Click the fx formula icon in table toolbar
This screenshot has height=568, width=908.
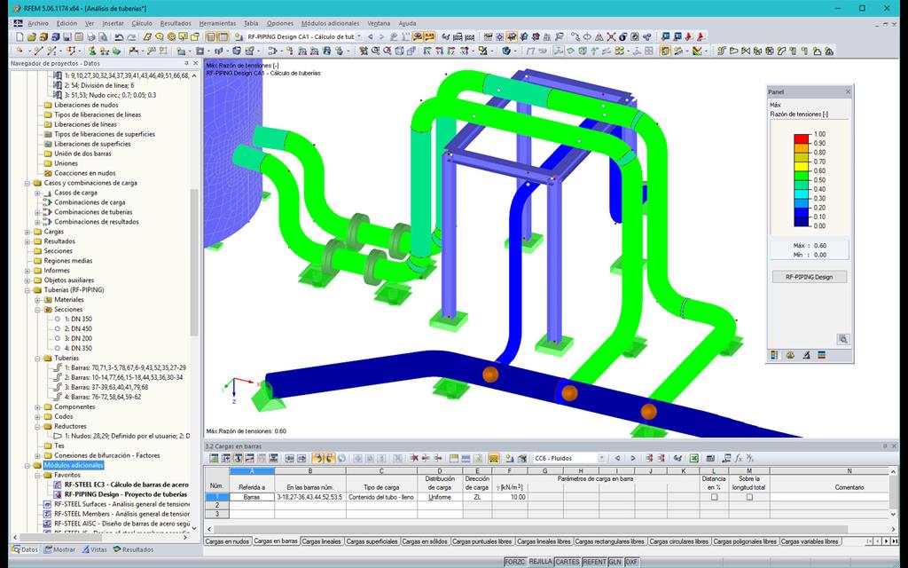tap(739, 459)
